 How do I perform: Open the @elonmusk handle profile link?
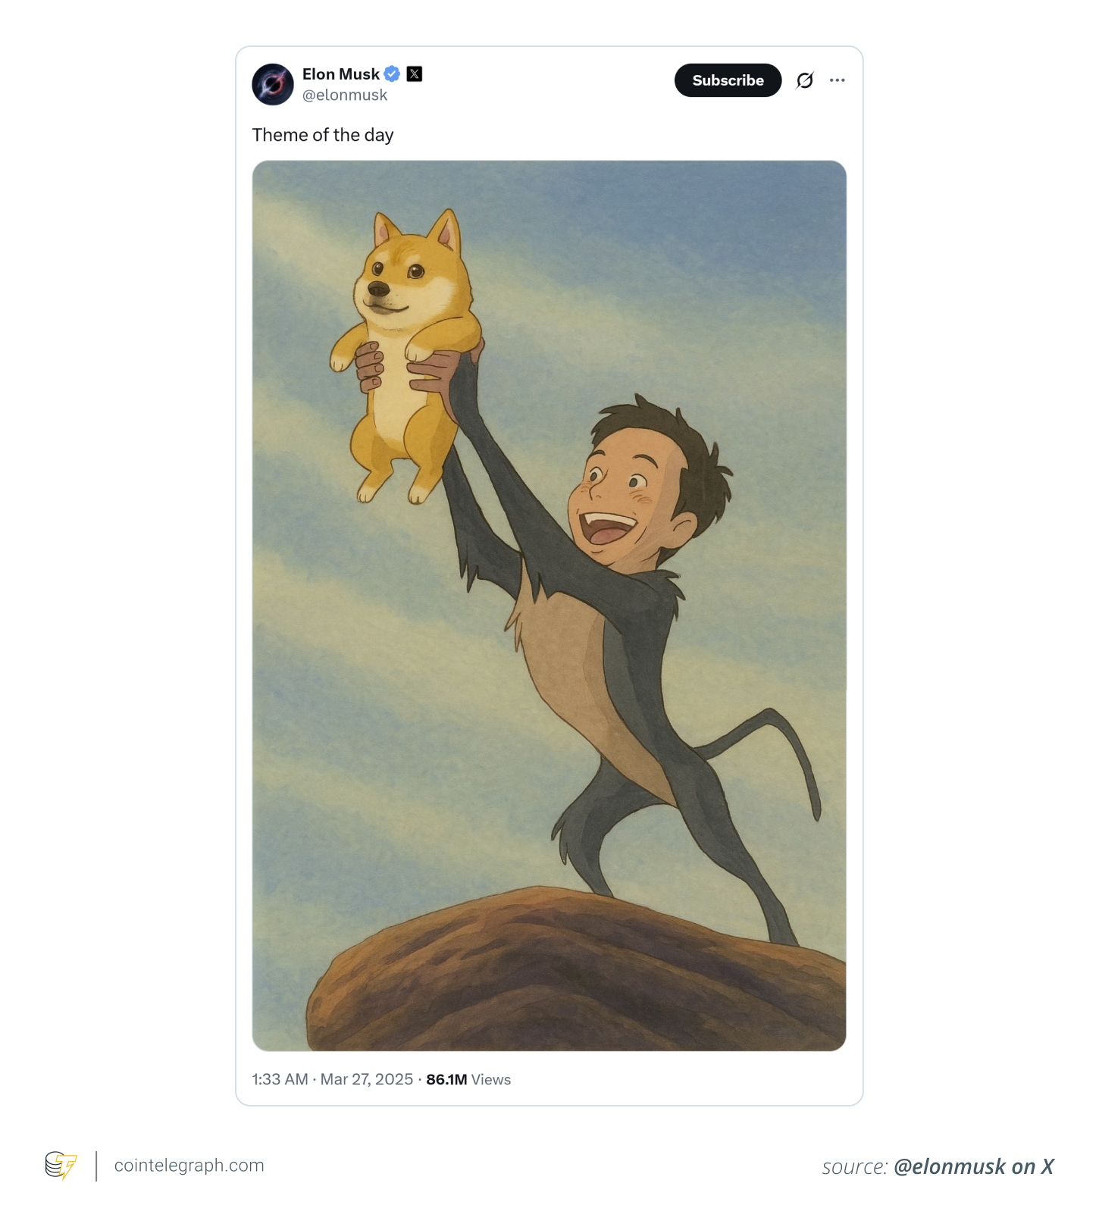346,95
